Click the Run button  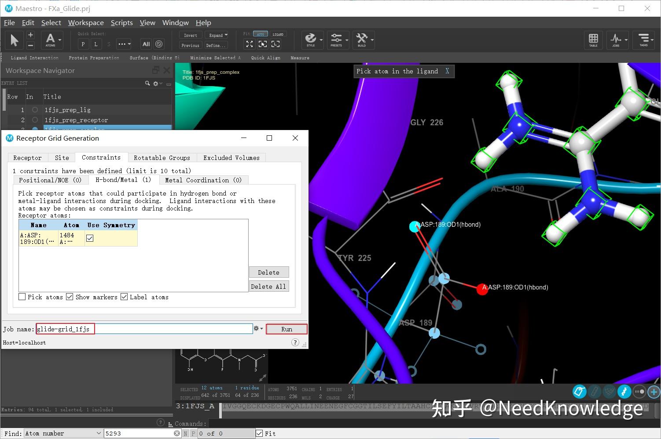coord(286,329)
